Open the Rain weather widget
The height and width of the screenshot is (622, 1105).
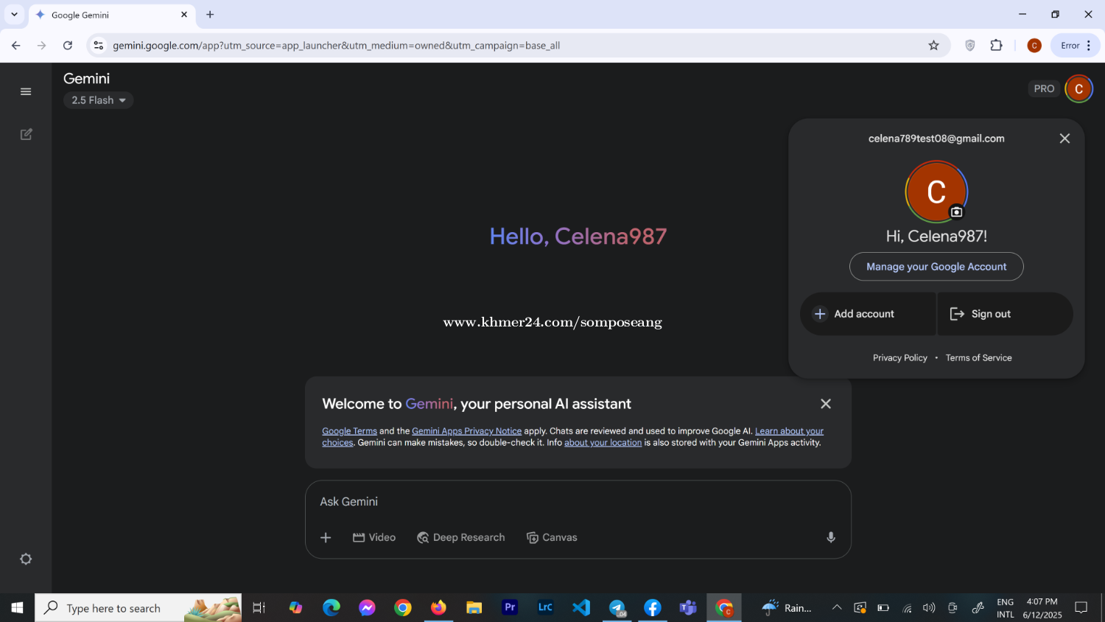point(787,608)
